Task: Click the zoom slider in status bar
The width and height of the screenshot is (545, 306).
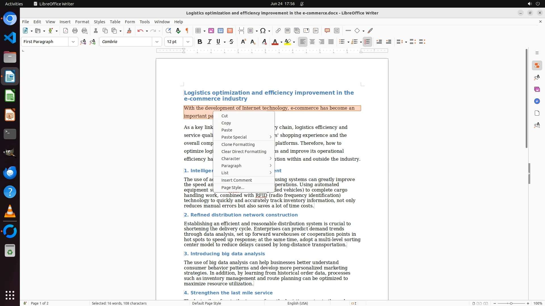Action: click(x=511, y=303)
